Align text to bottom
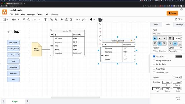 (x=180, y=43)
